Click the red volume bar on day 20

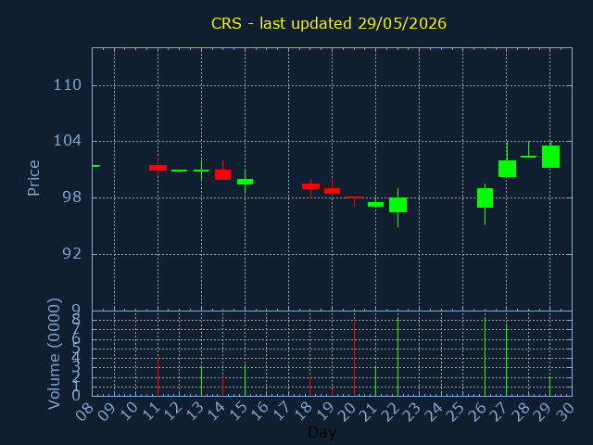(354, 358)
